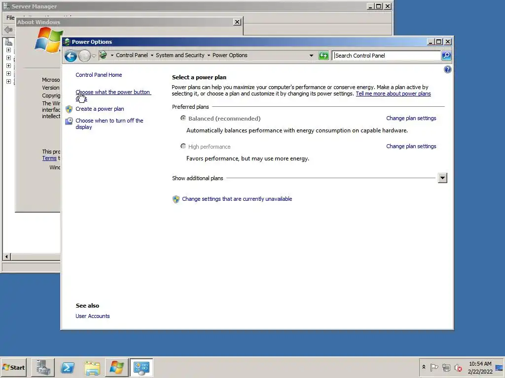Open the dropdown arrow after System and Security
The width and height of the screenshot is (505, 378).
209,55
